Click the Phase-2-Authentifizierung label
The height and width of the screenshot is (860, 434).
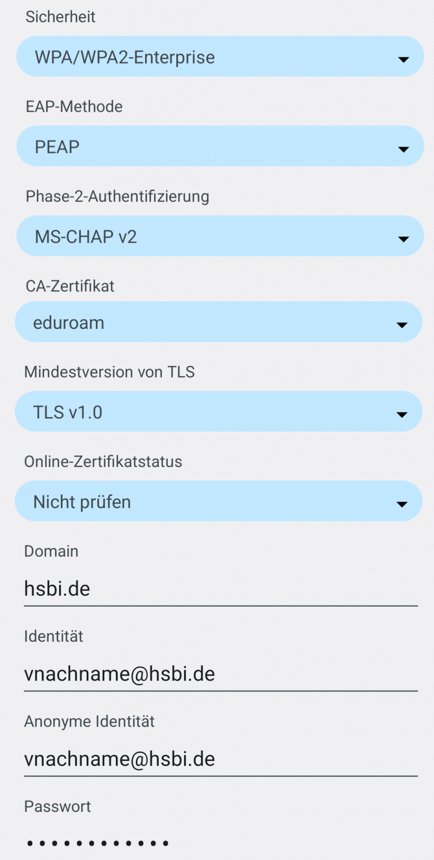pyautogui.click(x=117, y=196)
